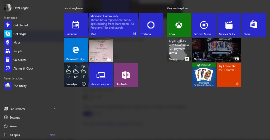This screenshot has width=270, height=140.
Task: Select the Get Skype label
Action: click(20, 34)
